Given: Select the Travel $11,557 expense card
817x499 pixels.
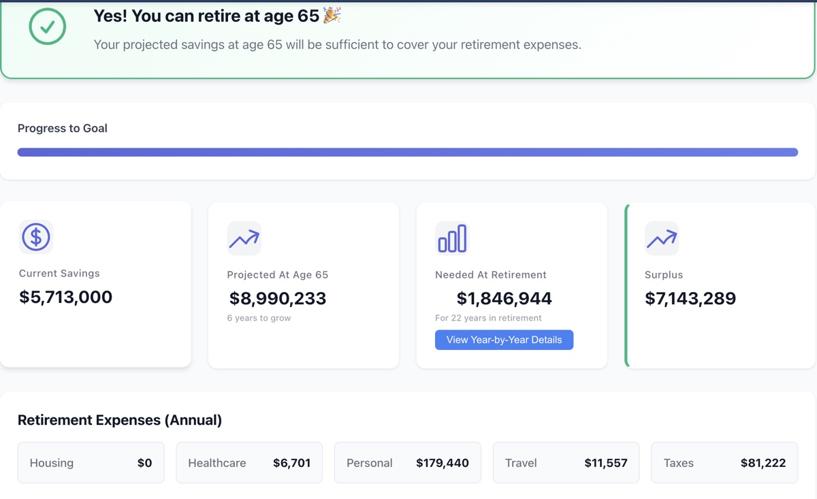Looking at the screenshot, I should pos(566,463).
